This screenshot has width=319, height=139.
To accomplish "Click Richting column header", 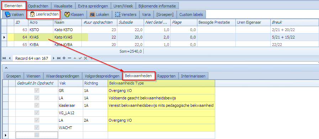I will tap(95, 83).
